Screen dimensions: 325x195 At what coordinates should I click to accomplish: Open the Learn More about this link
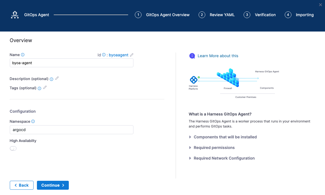(x=218, y=56)
